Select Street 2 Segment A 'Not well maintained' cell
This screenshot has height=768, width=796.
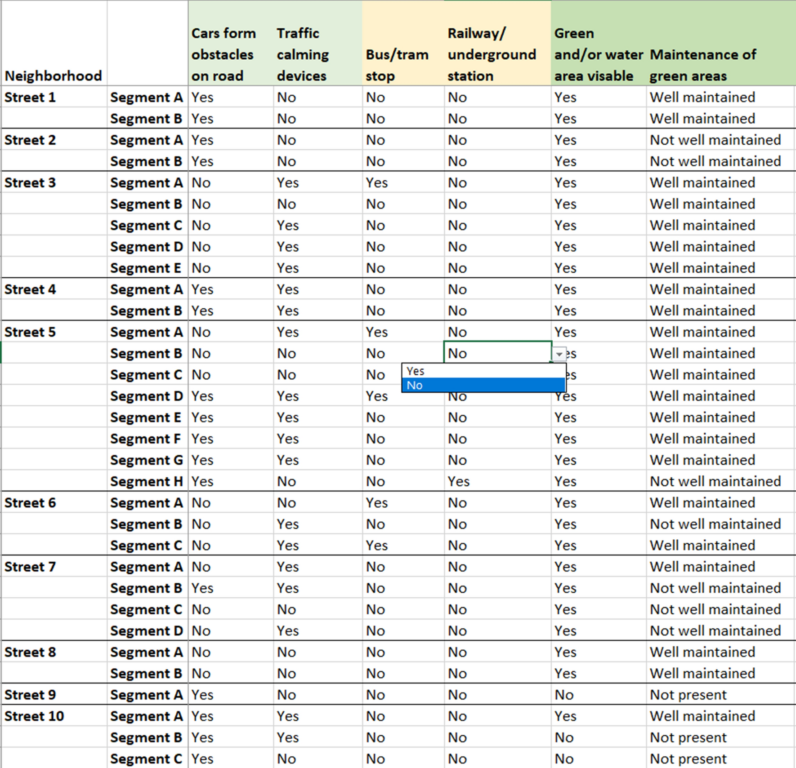click(720, 140)
